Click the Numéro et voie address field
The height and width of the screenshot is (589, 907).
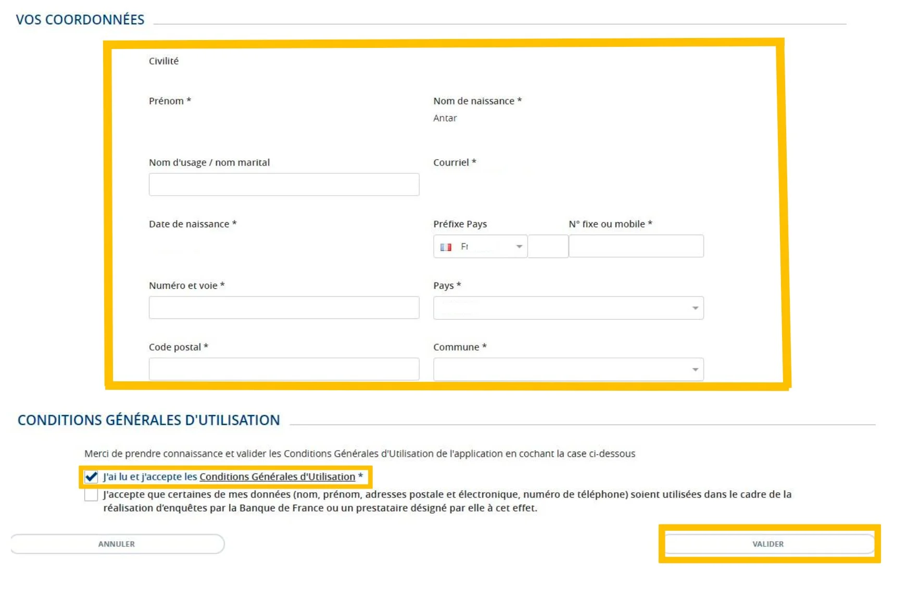pos(284,308)
